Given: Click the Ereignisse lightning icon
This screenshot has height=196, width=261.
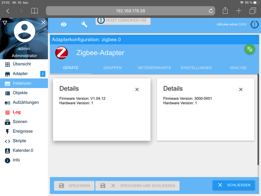Looking at the screenshot, I should click(8, 132).
